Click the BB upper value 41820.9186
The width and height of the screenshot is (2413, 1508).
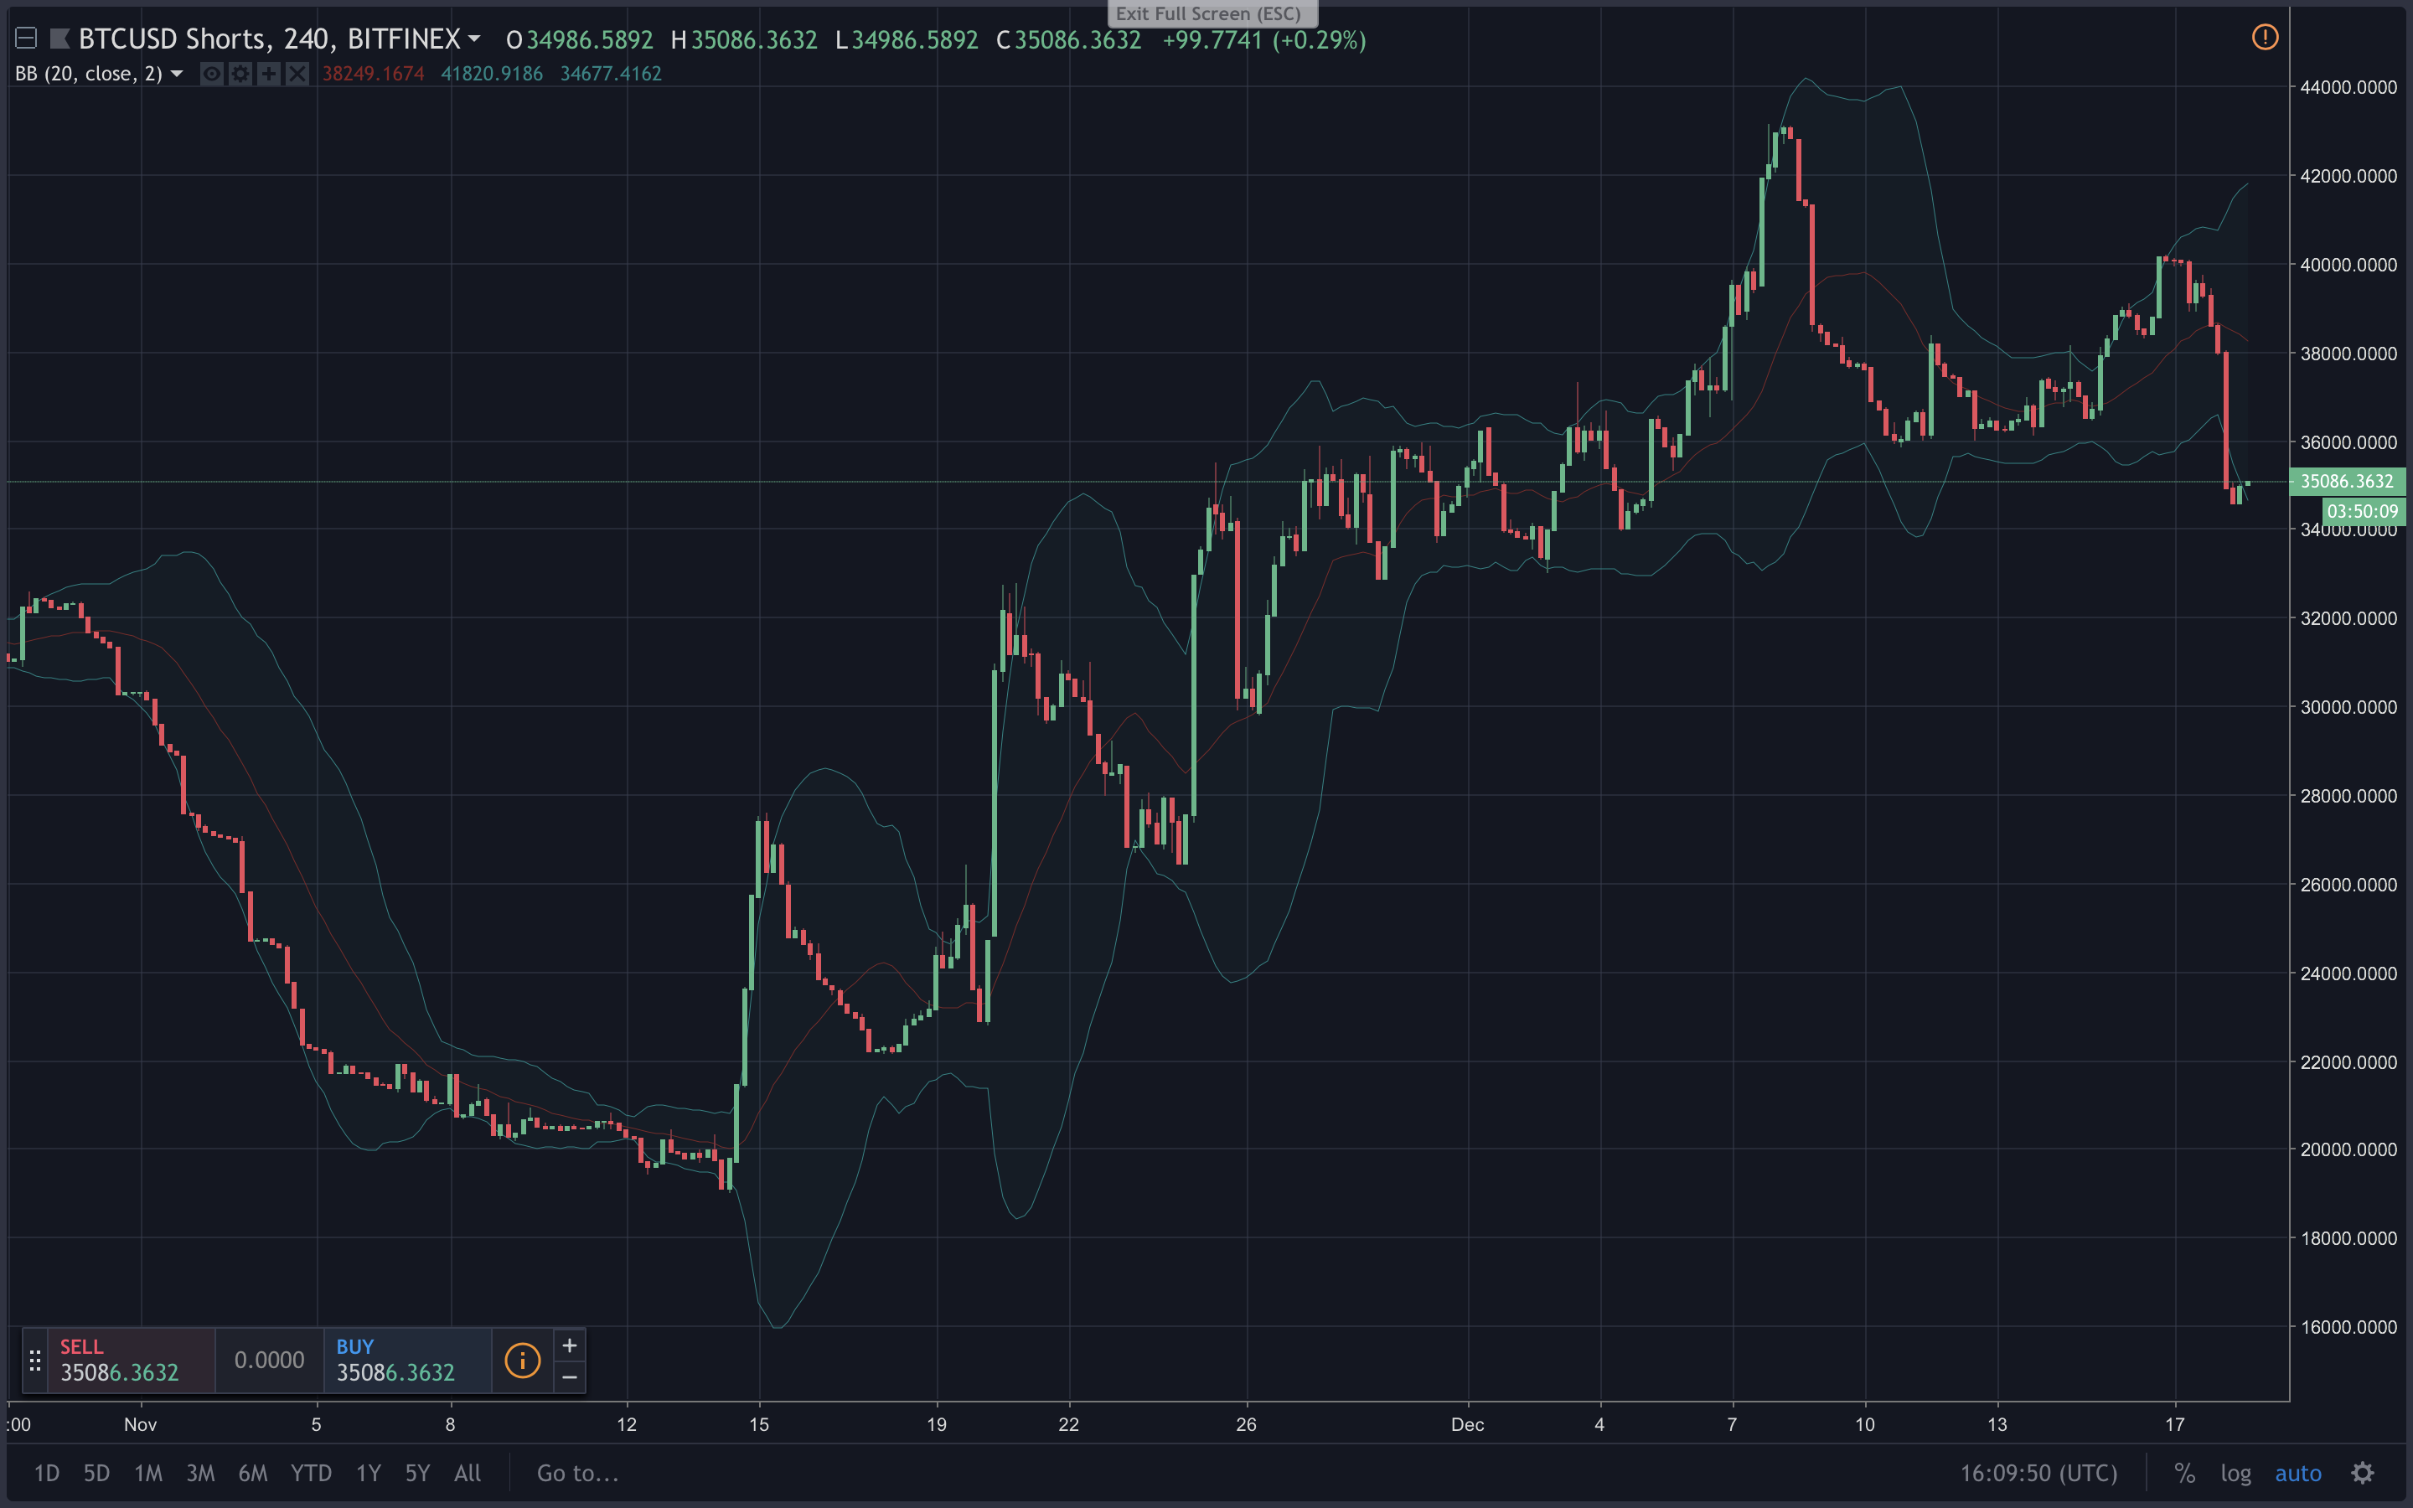(x=492, y=74)
